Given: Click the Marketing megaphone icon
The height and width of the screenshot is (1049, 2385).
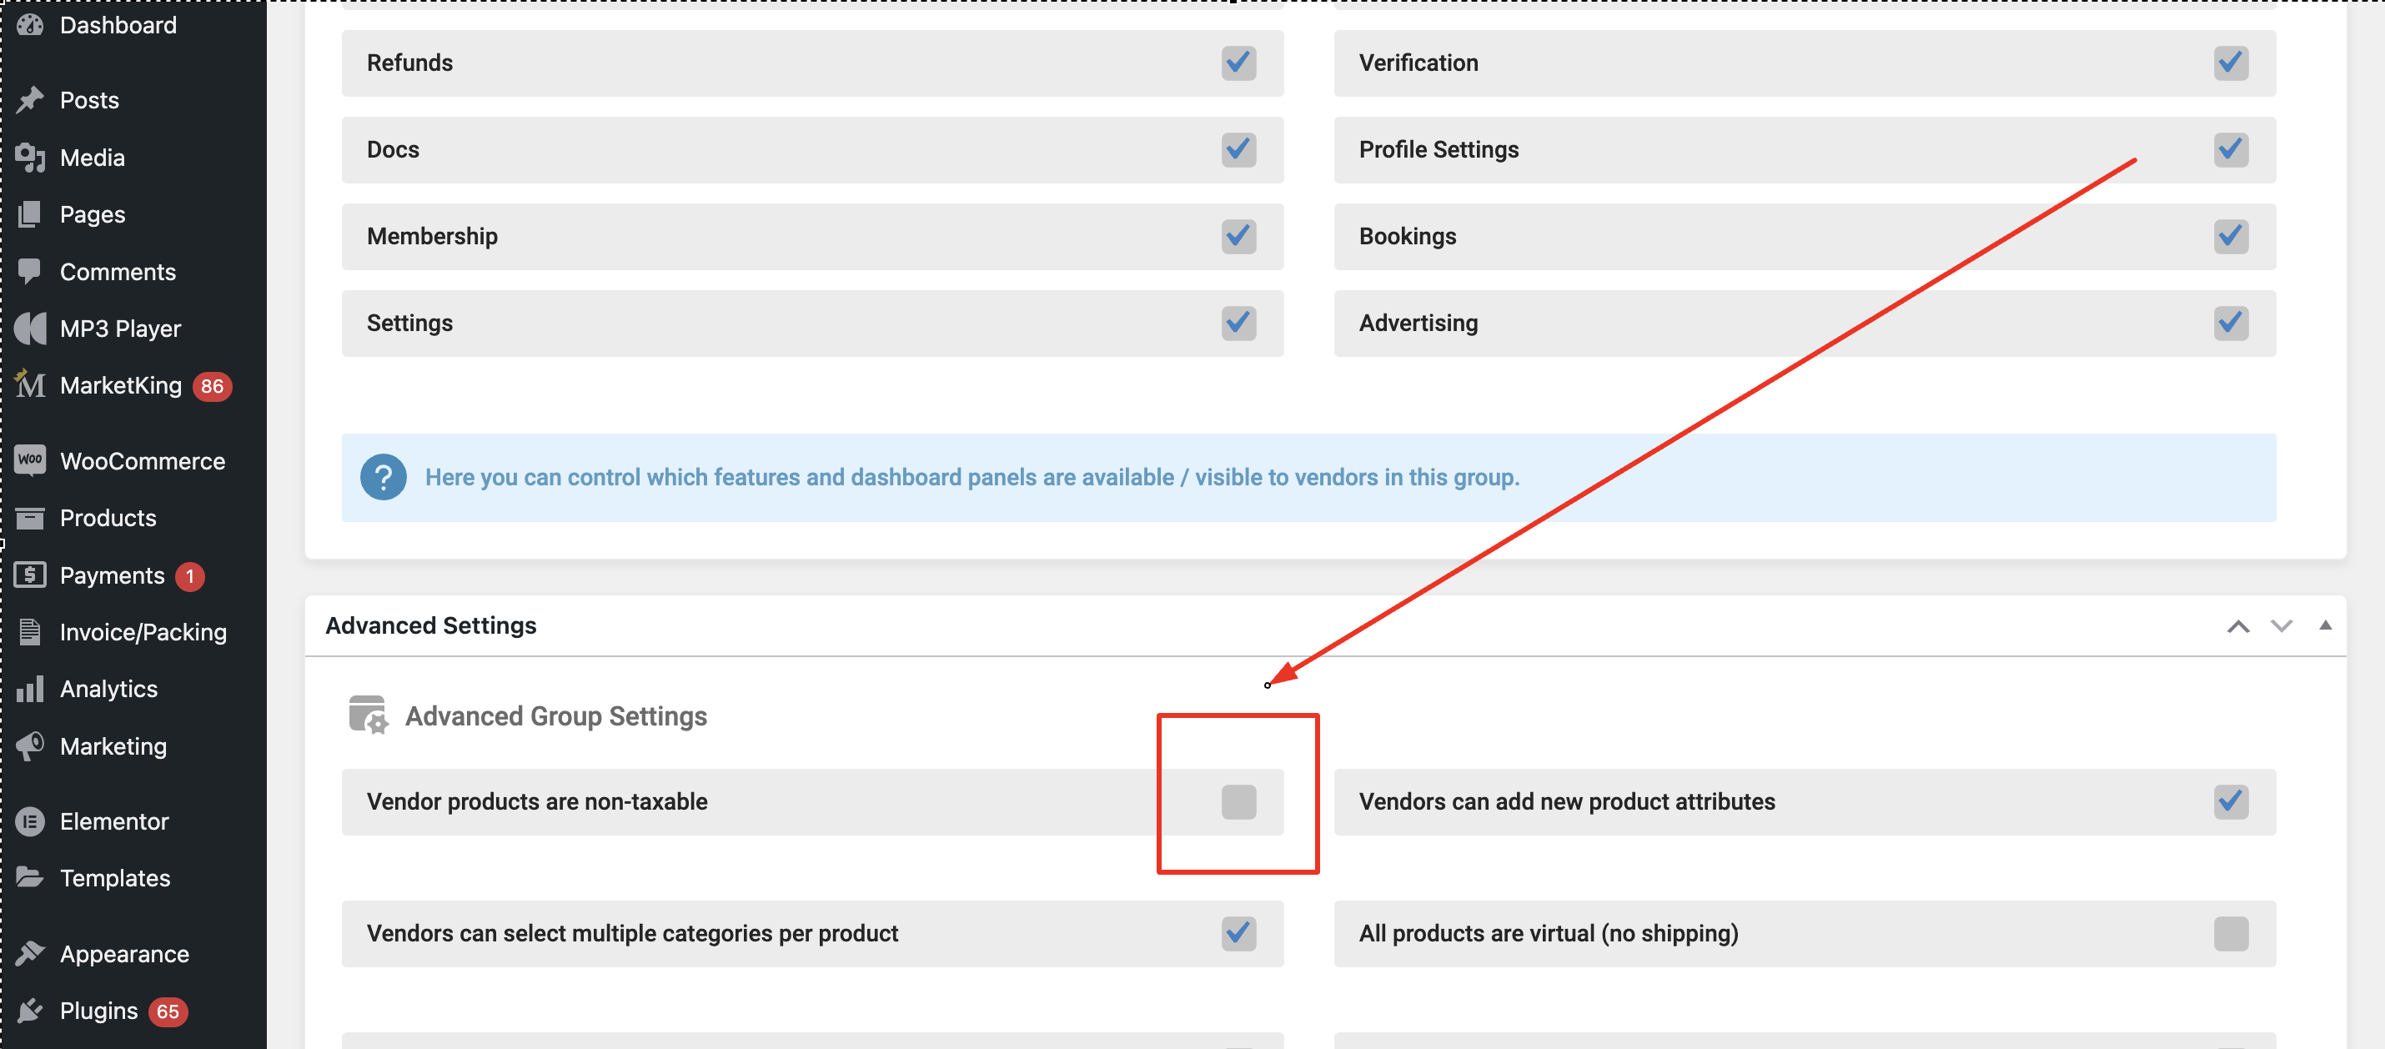Looking at the screenshot, I should pos(30,746).
